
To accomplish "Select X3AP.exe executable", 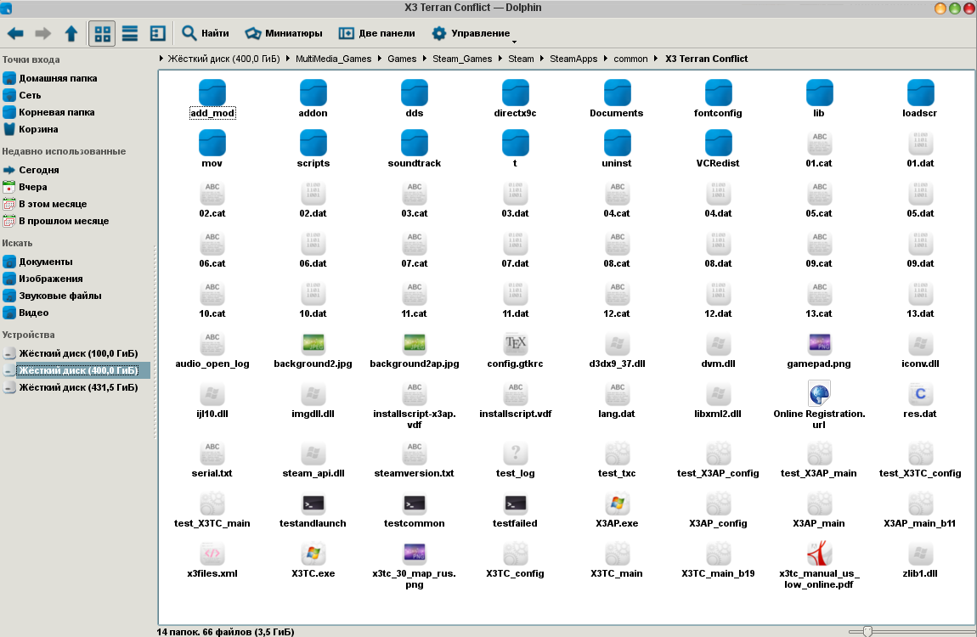I will [x=617, y=510].
